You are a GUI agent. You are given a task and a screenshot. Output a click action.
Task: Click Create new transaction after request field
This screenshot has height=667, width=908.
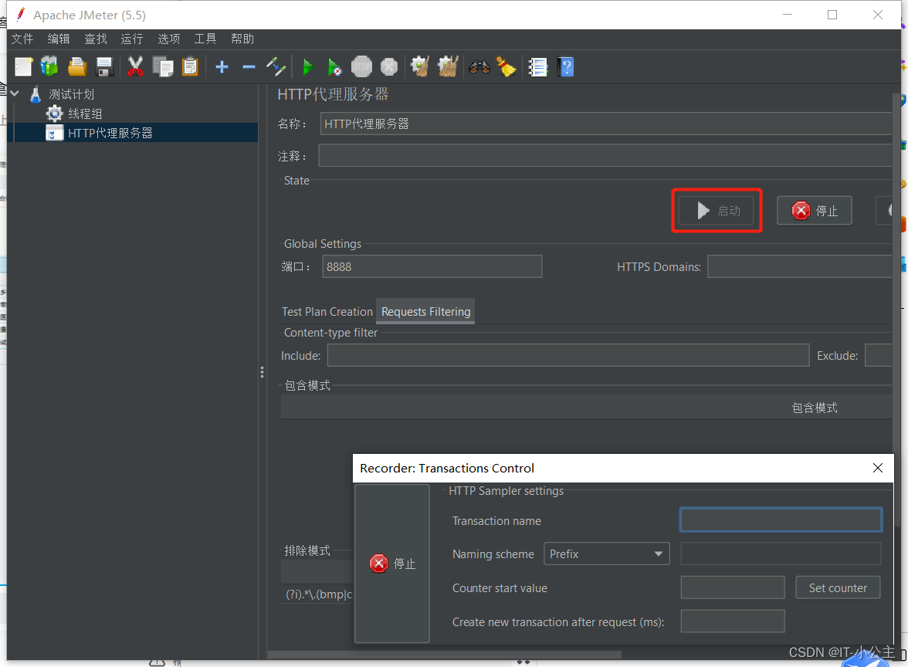click(x=733, y=621)
